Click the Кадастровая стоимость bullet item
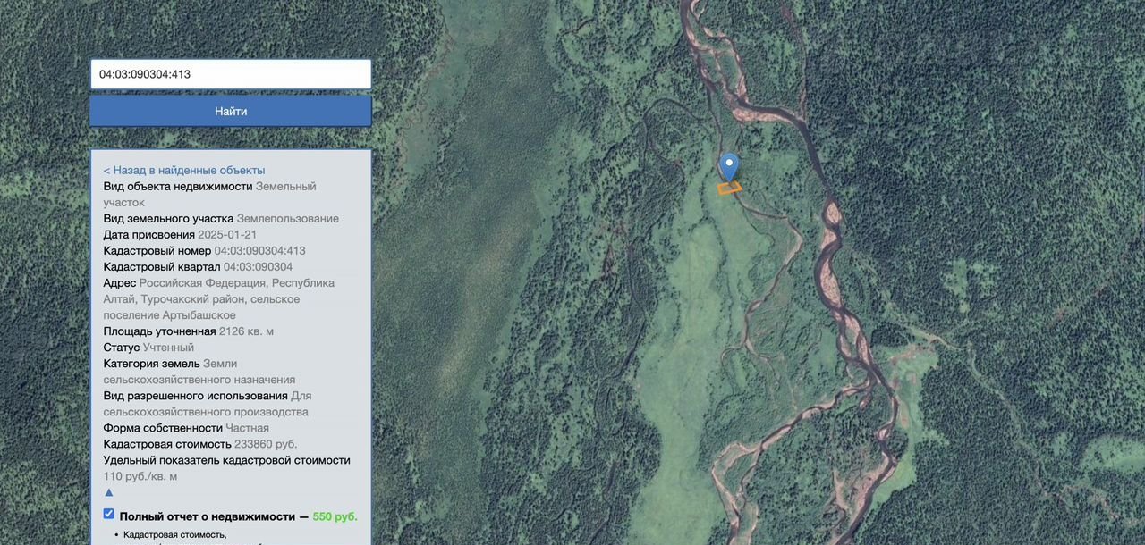 point(175,534)
